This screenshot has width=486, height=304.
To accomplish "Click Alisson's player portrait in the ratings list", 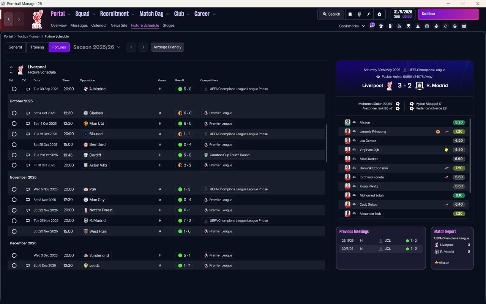I will pyautogui.click(x=347, y=123).
